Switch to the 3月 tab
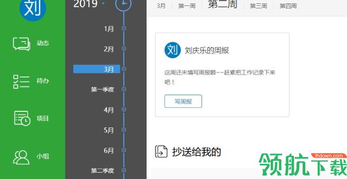The width and height of the screenshot is (347, 179). (161, 6)
